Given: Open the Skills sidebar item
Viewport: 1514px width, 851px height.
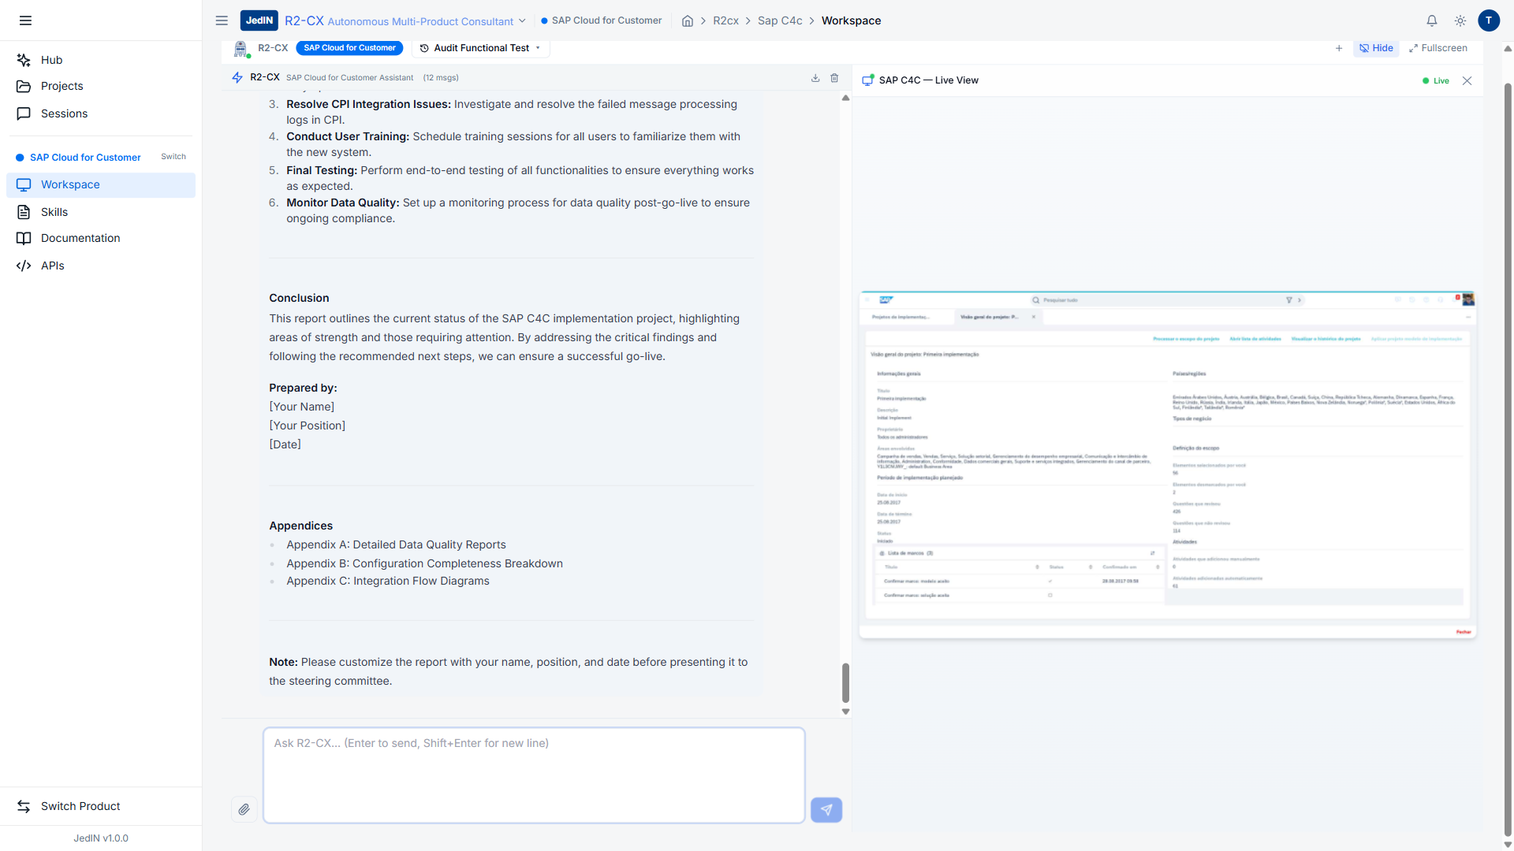Looking at the screenshot, I should click(54, 212).
